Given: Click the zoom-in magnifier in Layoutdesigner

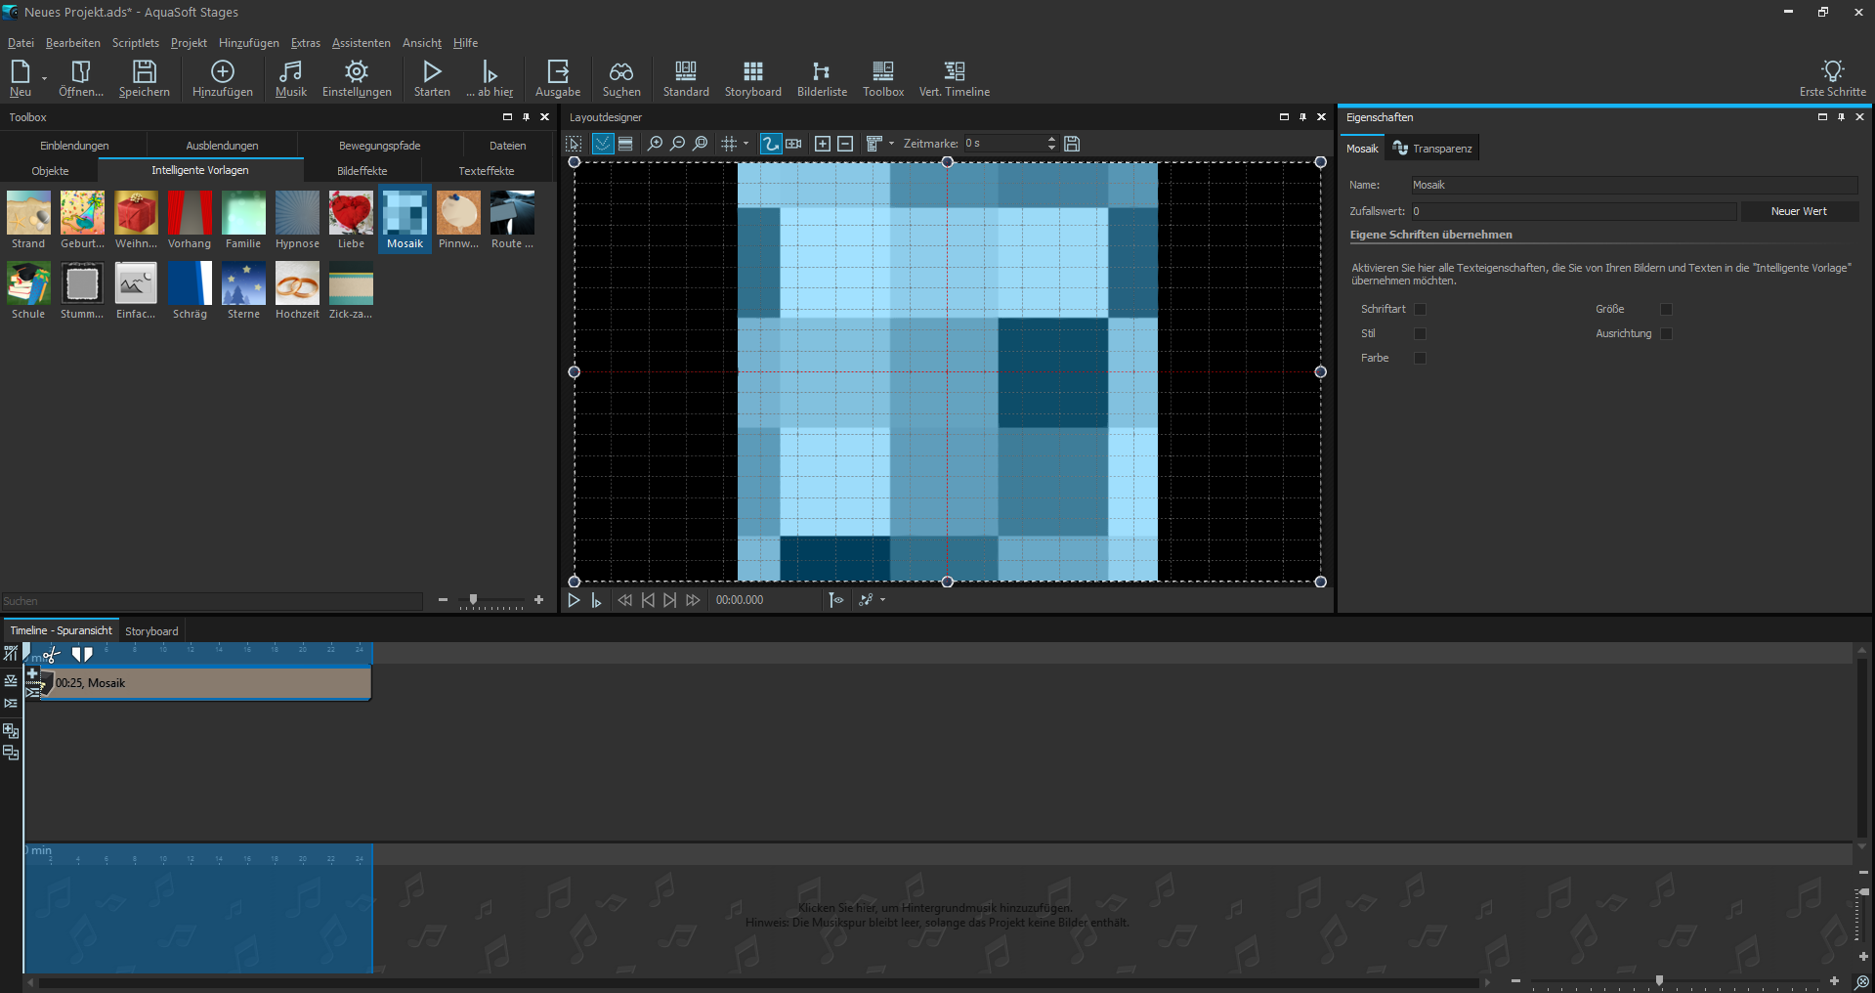Looking at the screenshot, I should [x=655, y=144].
